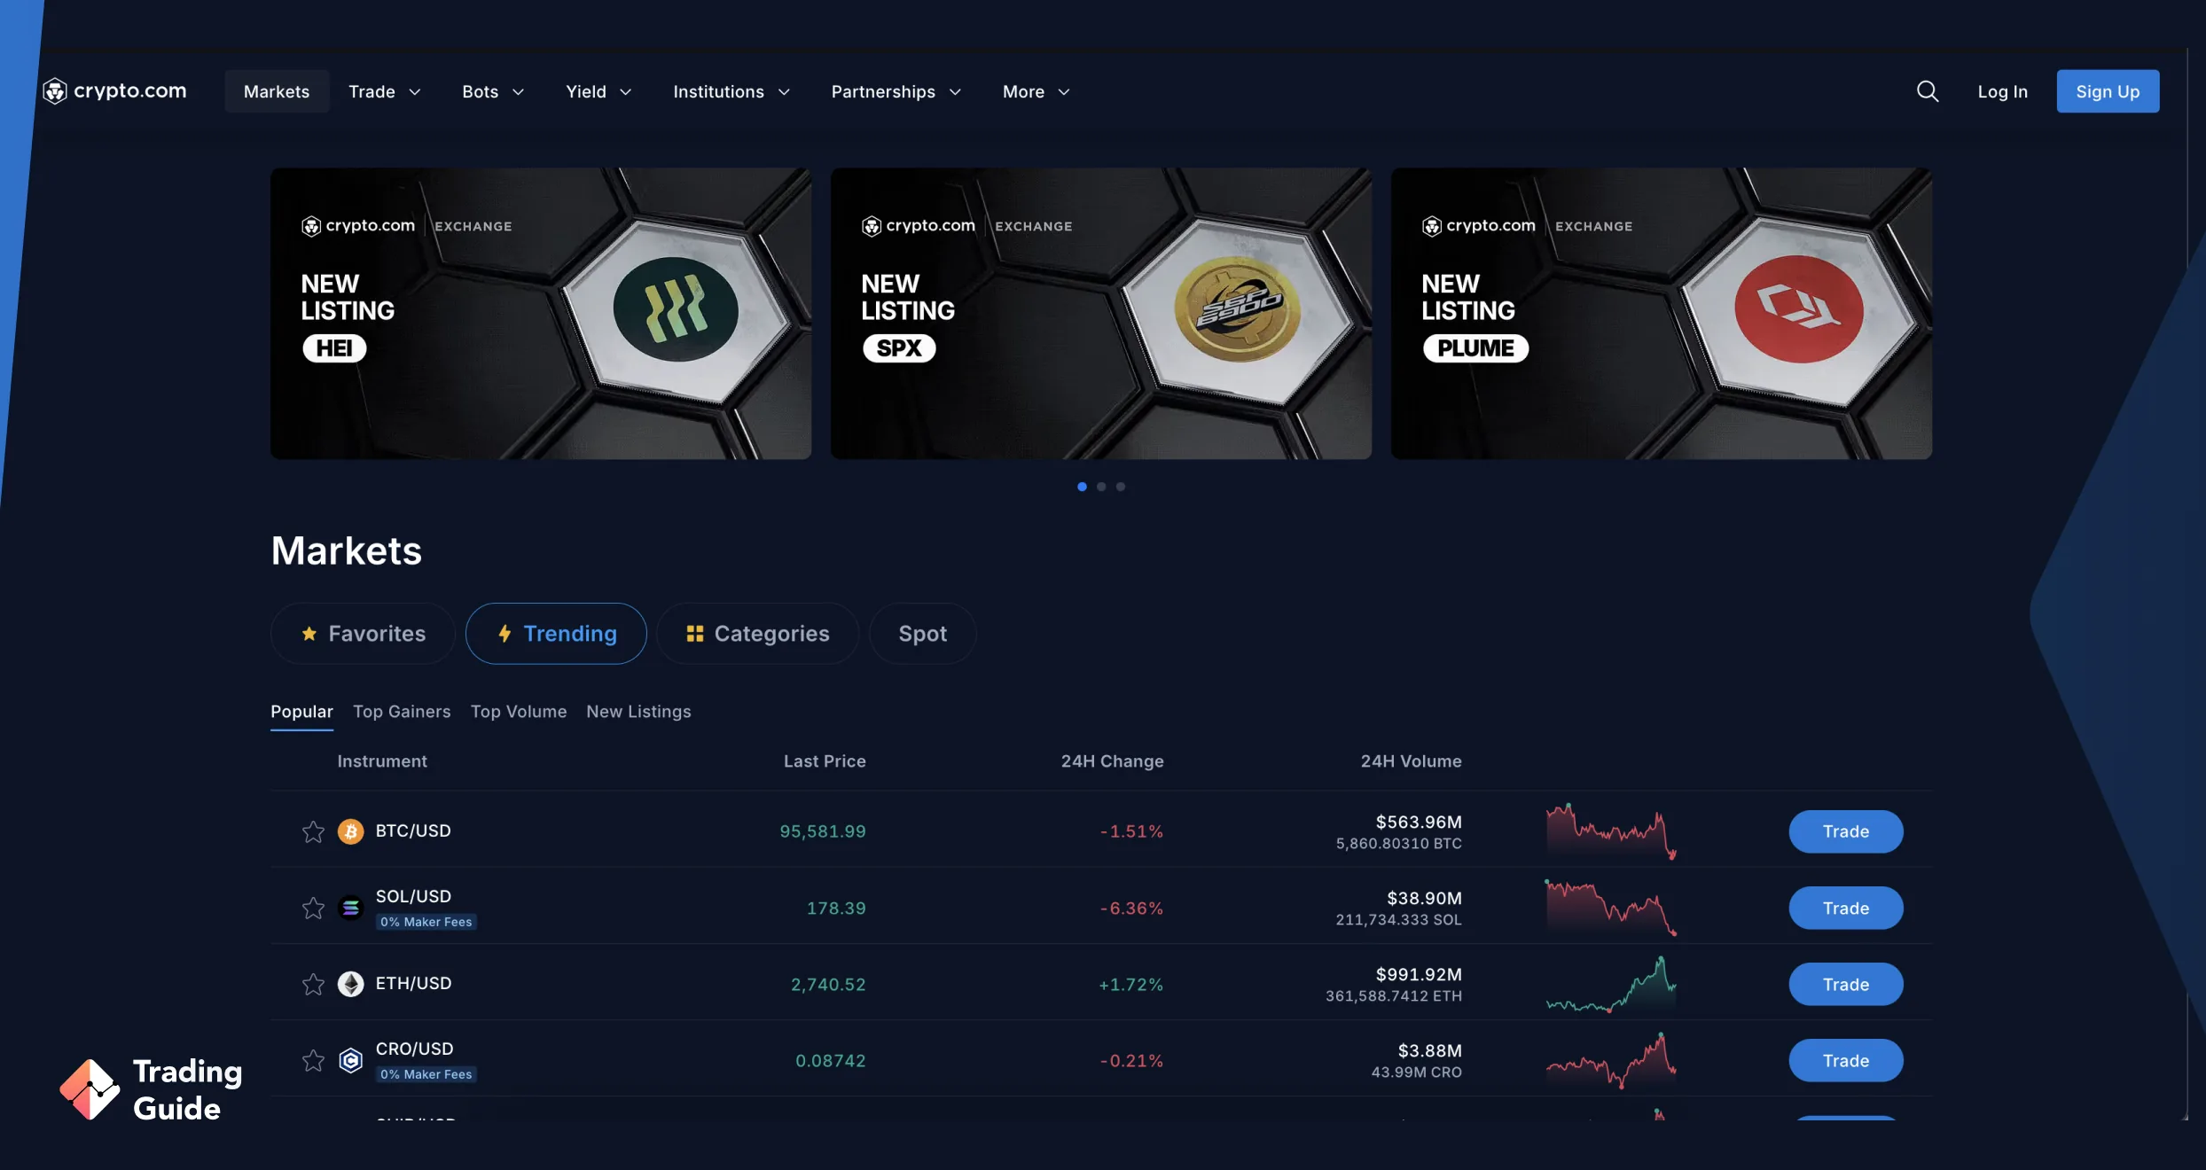Click the search magnifier icon
The height and width of the screenshot is (1170, 2206).
pos(1928,90)
